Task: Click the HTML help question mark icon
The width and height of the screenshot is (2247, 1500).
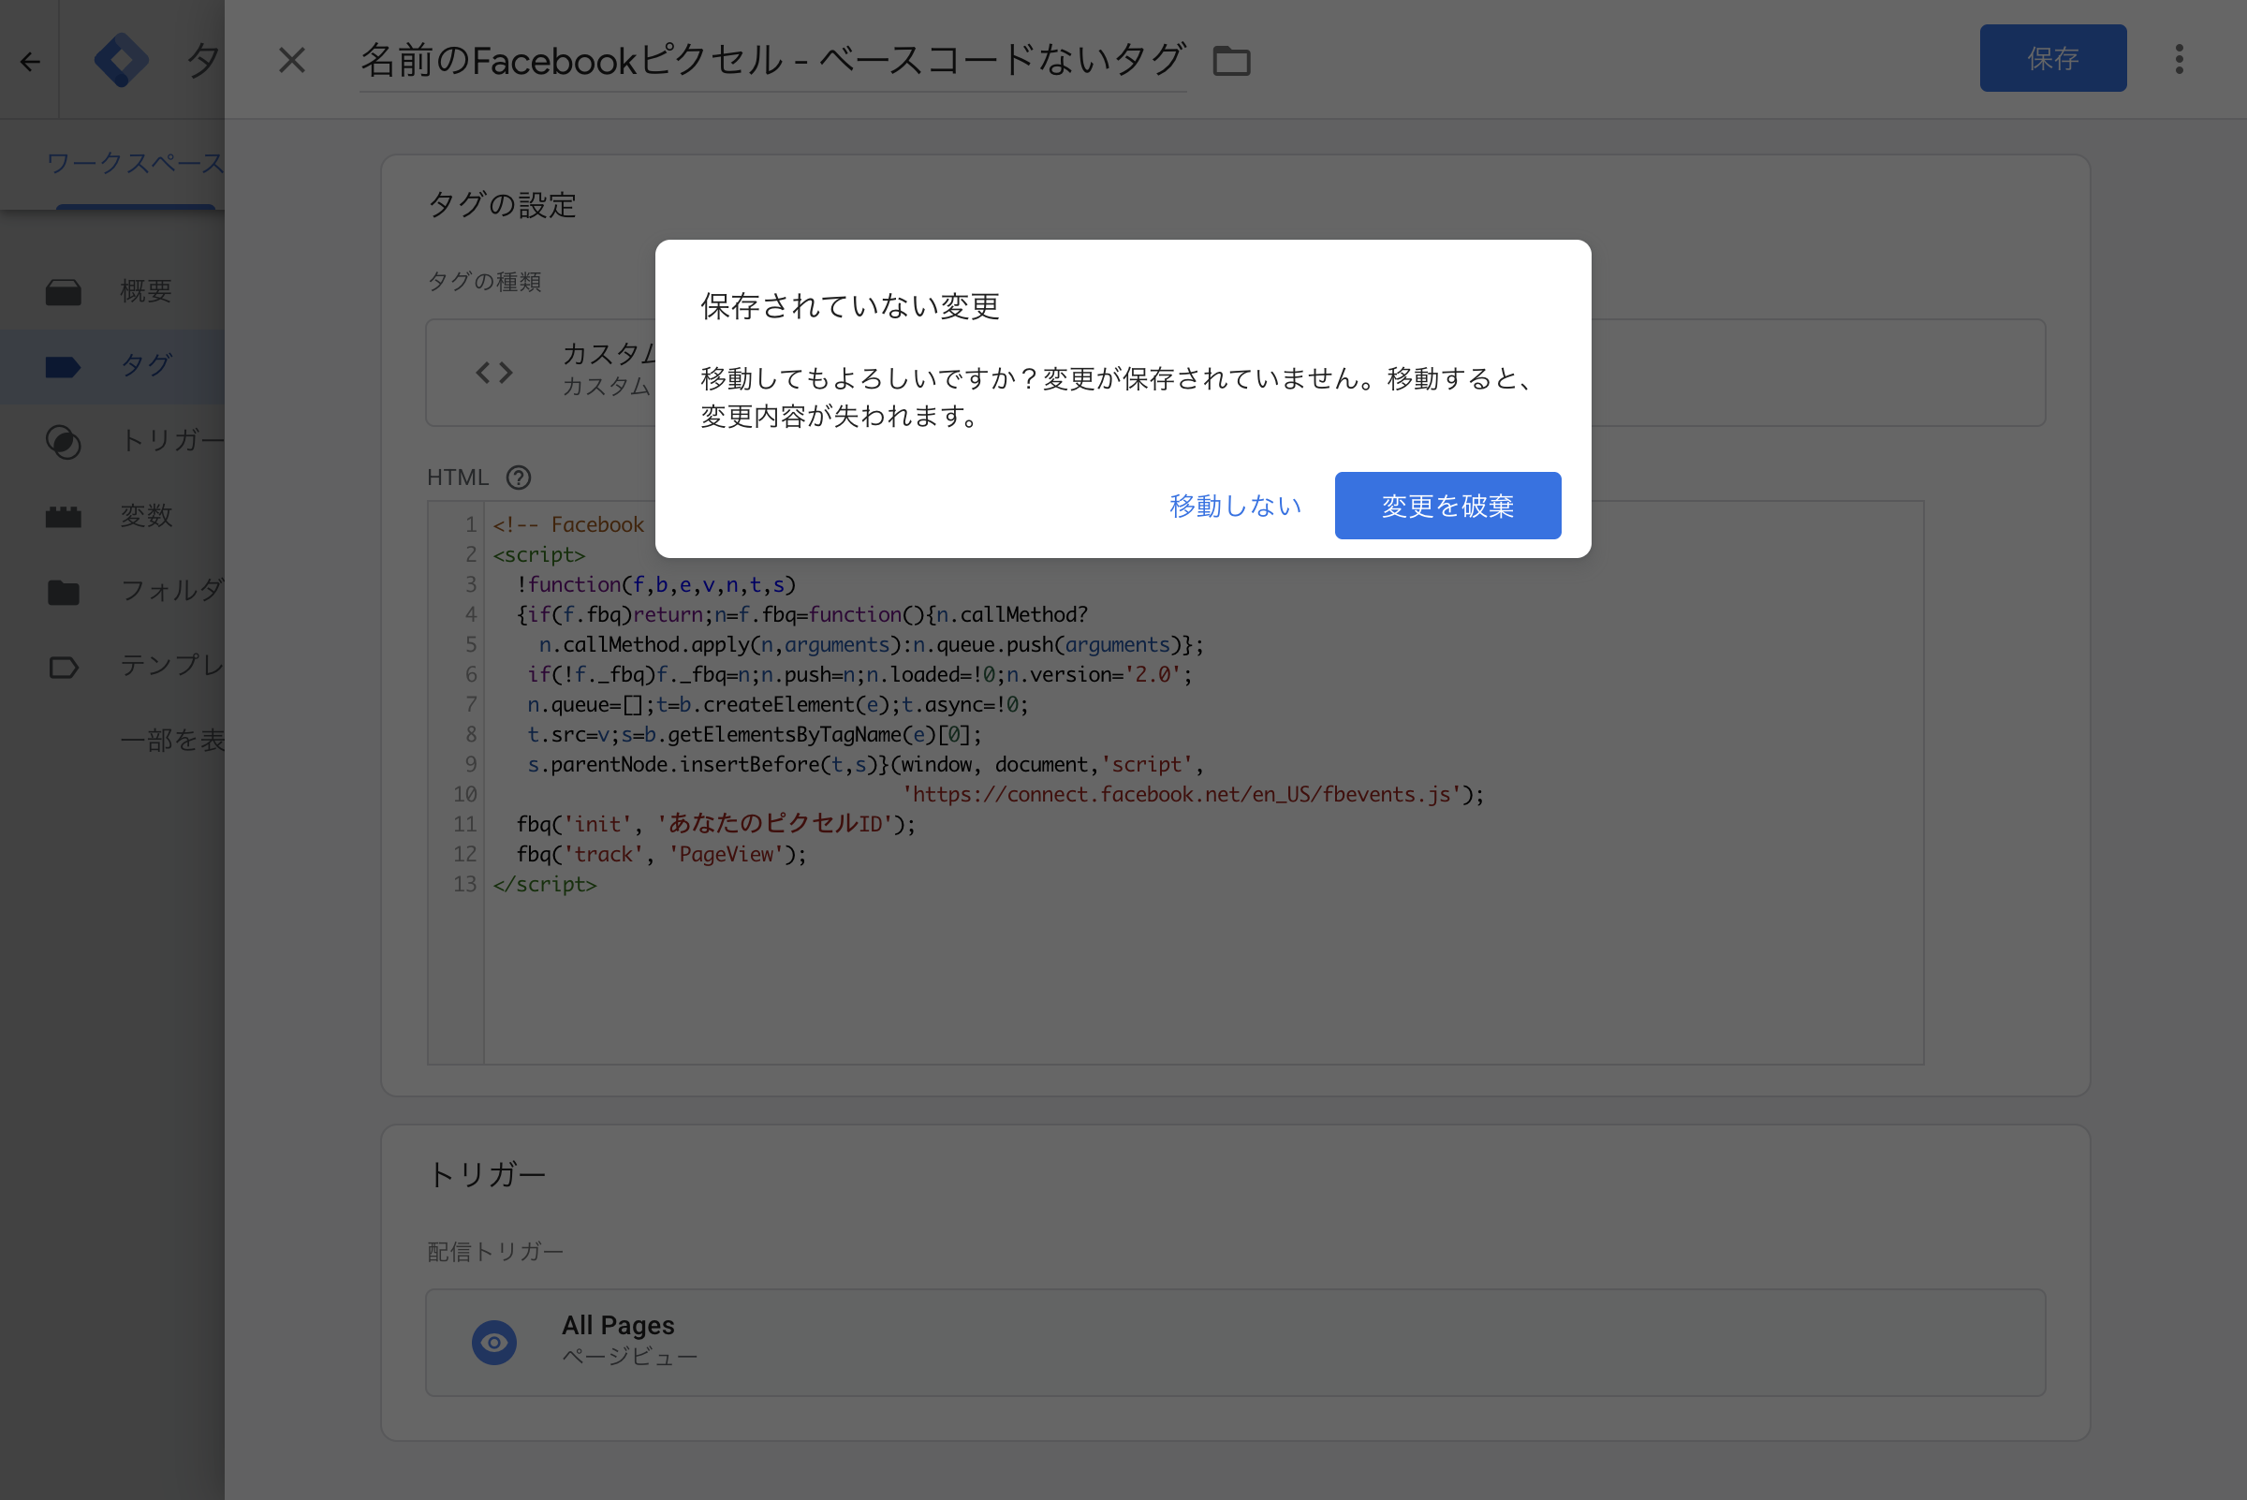Action: click(519, 478)
